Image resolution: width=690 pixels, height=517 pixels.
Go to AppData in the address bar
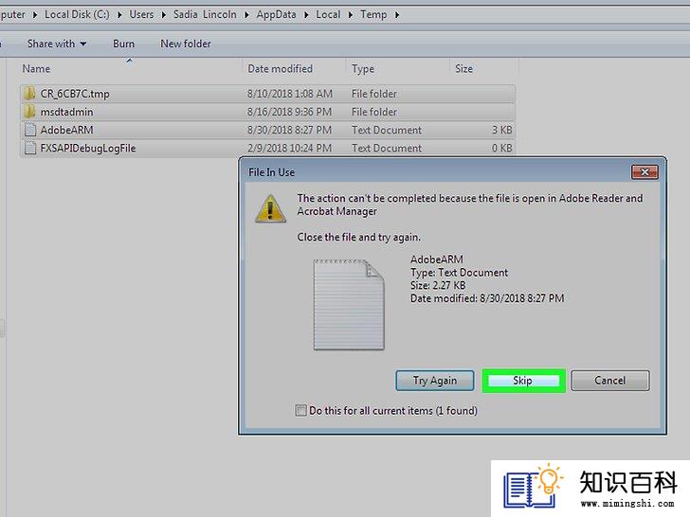coord(277,14)
